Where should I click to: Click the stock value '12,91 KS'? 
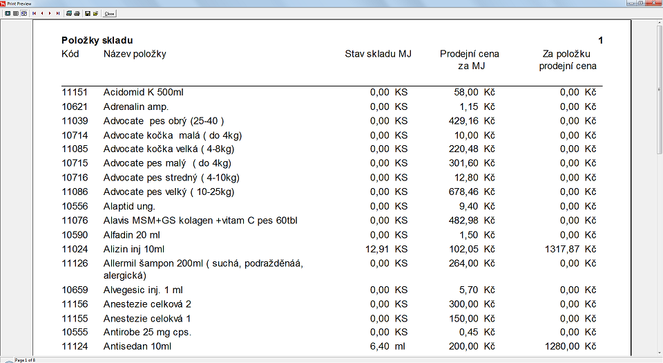(386, 249)
